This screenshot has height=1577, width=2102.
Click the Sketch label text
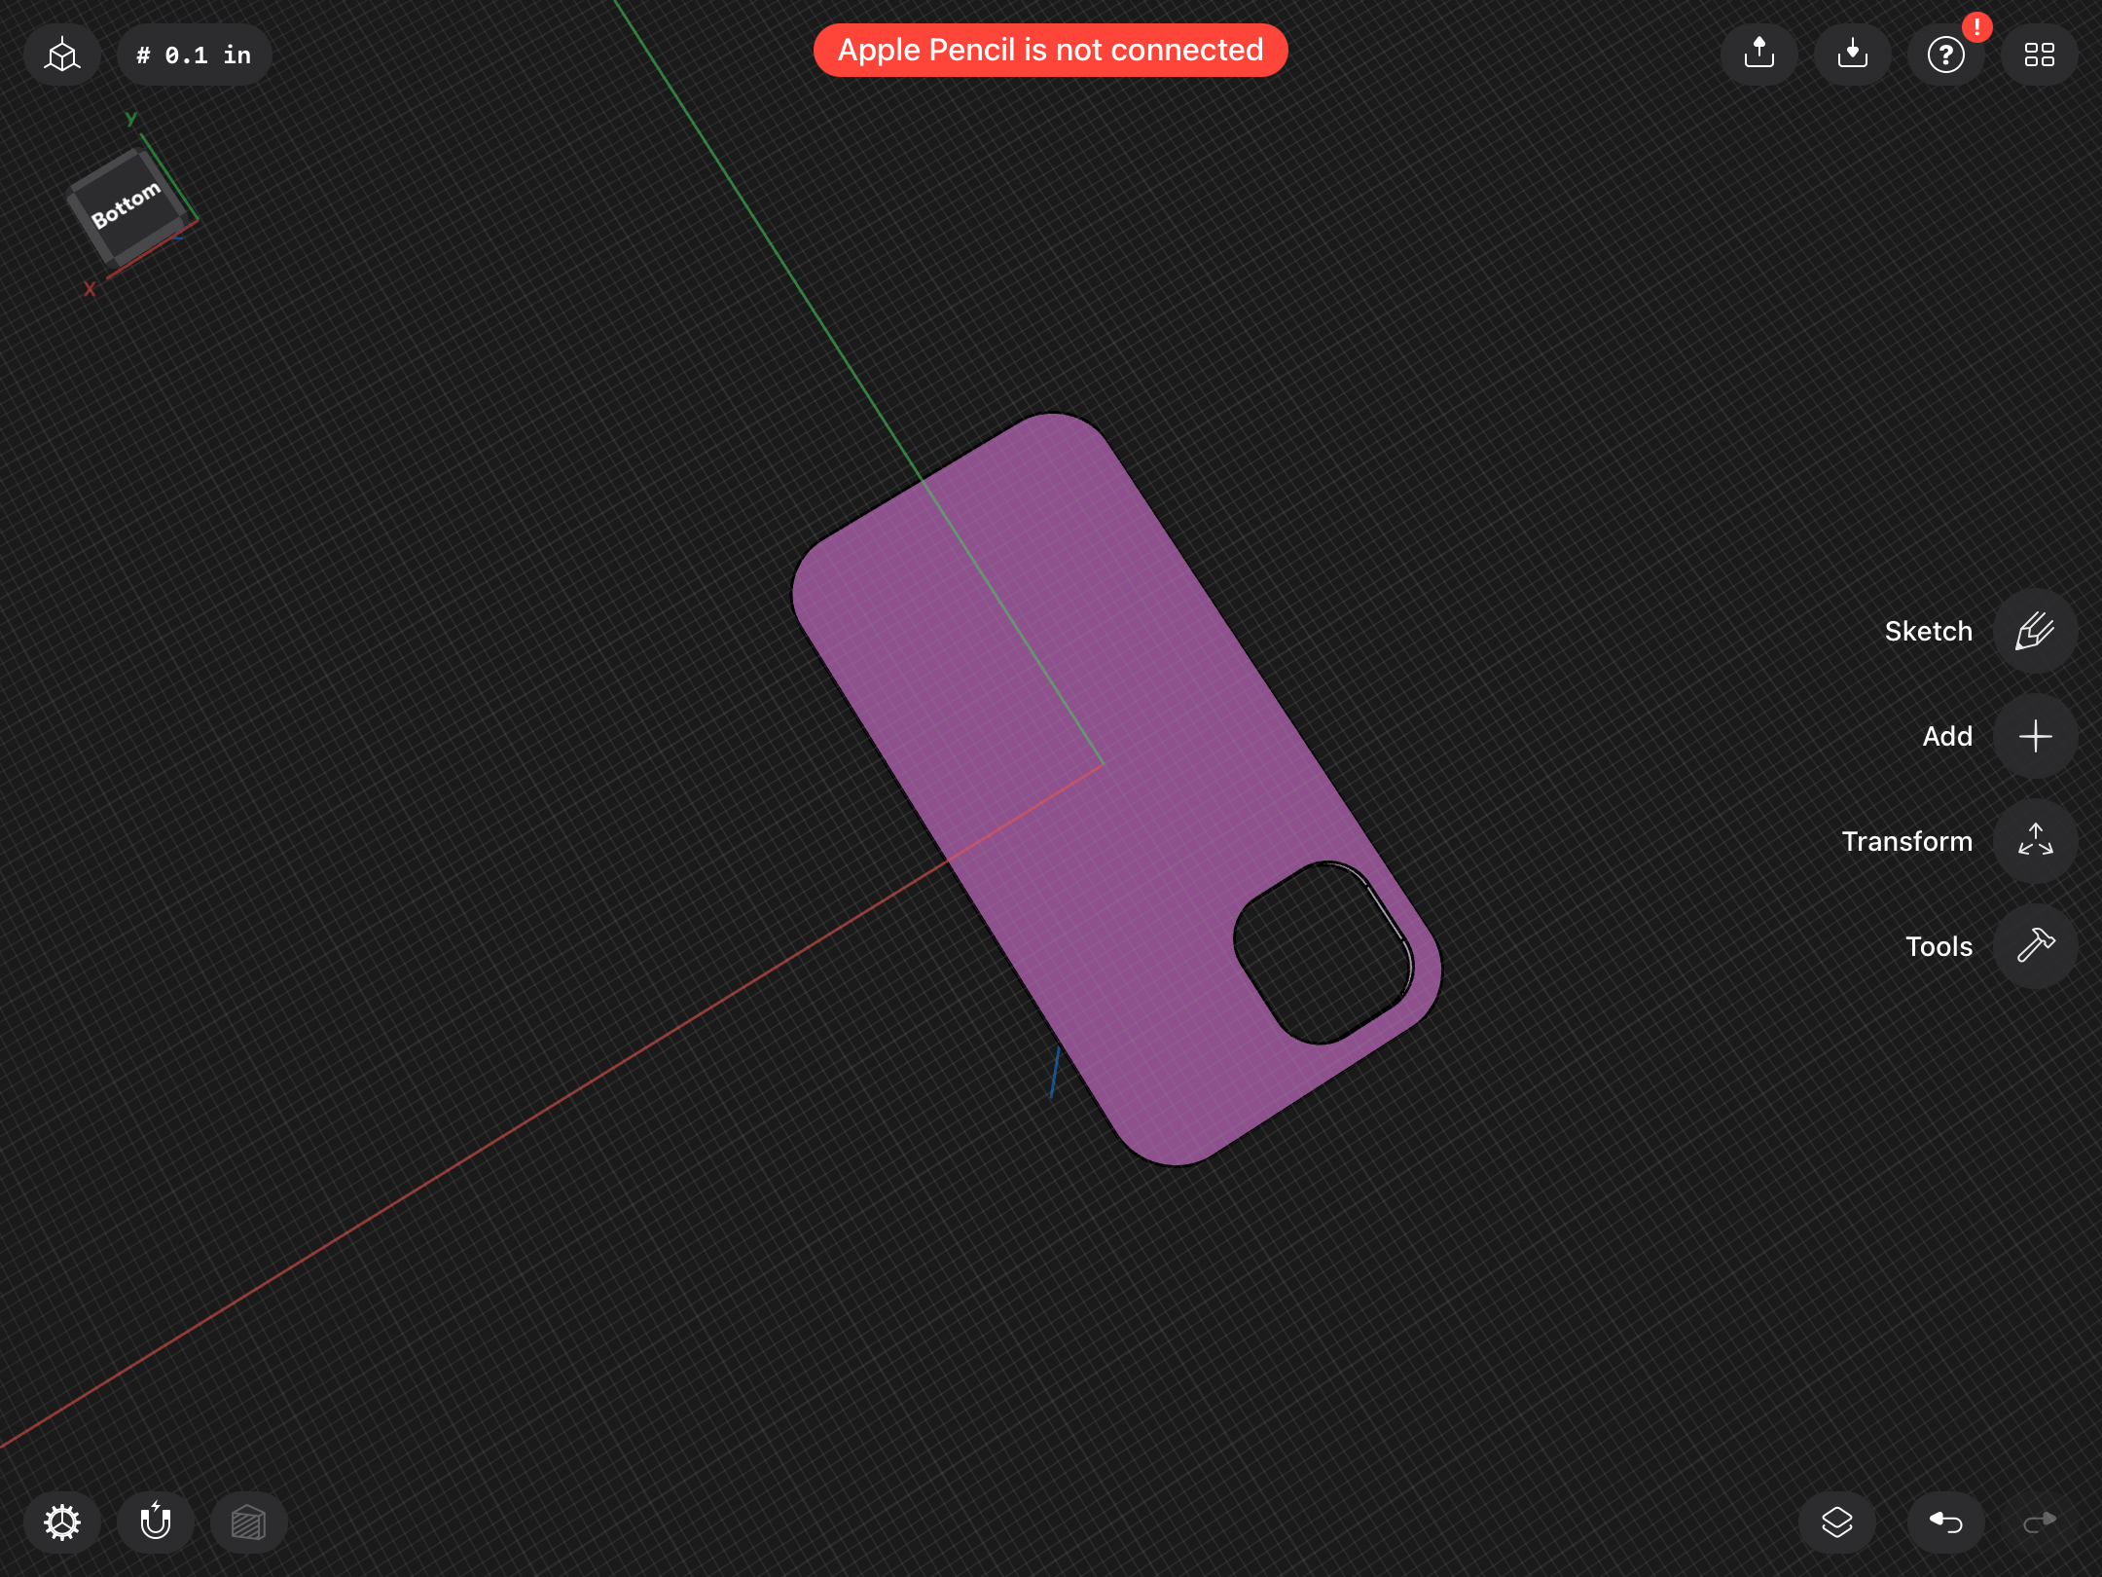[1928, 631]
